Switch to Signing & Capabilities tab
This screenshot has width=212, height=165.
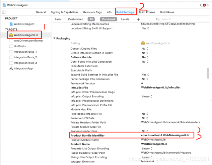click(64, 12)
